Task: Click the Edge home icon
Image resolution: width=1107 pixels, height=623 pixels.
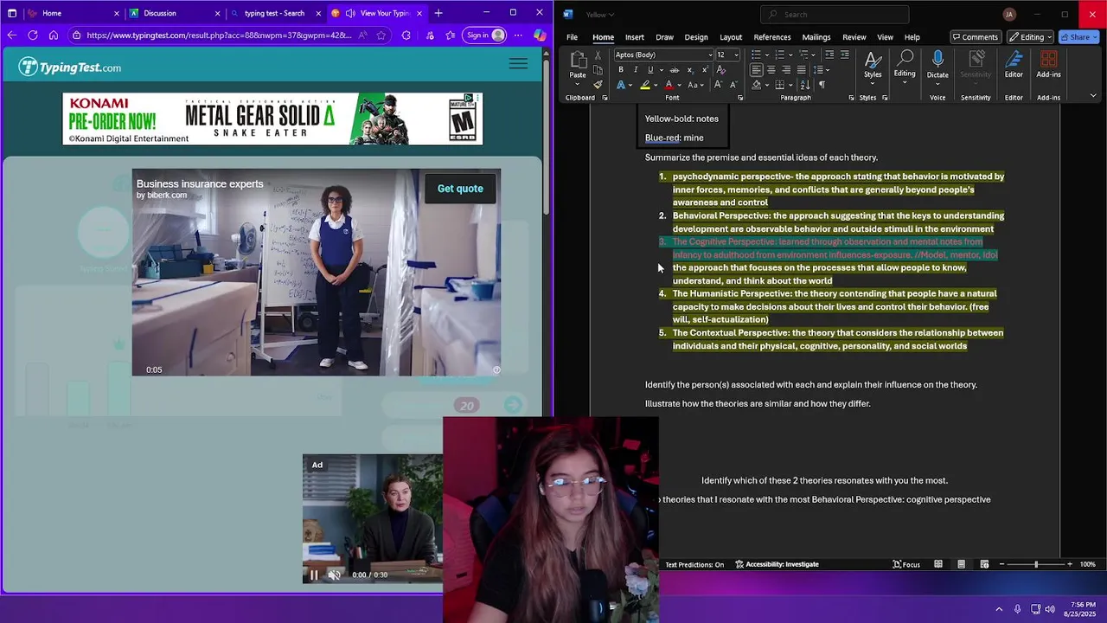Action: click(x=54, y=35)
